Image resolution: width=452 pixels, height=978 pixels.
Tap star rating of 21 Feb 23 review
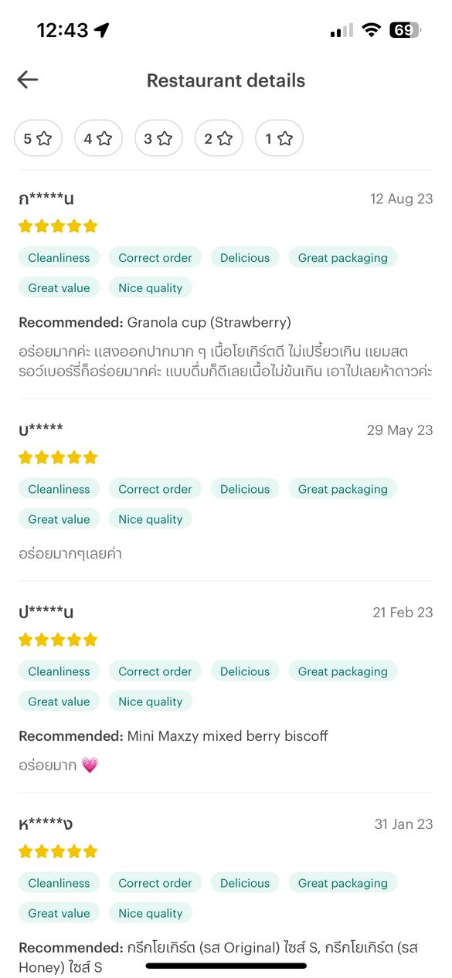click(58, 640)
